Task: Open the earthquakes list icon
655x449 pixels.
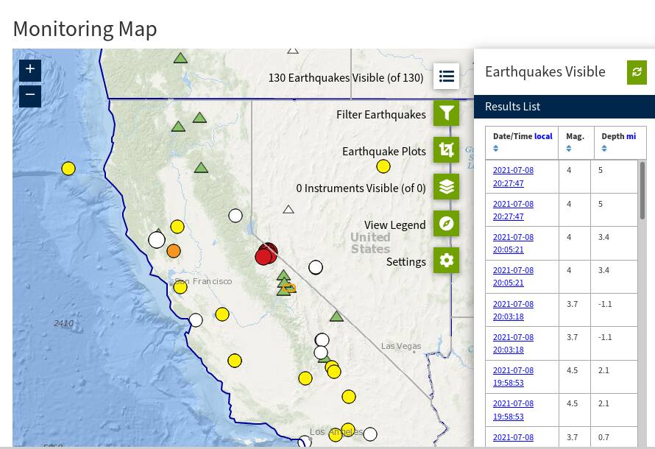Action: click(x=446, y=76)
